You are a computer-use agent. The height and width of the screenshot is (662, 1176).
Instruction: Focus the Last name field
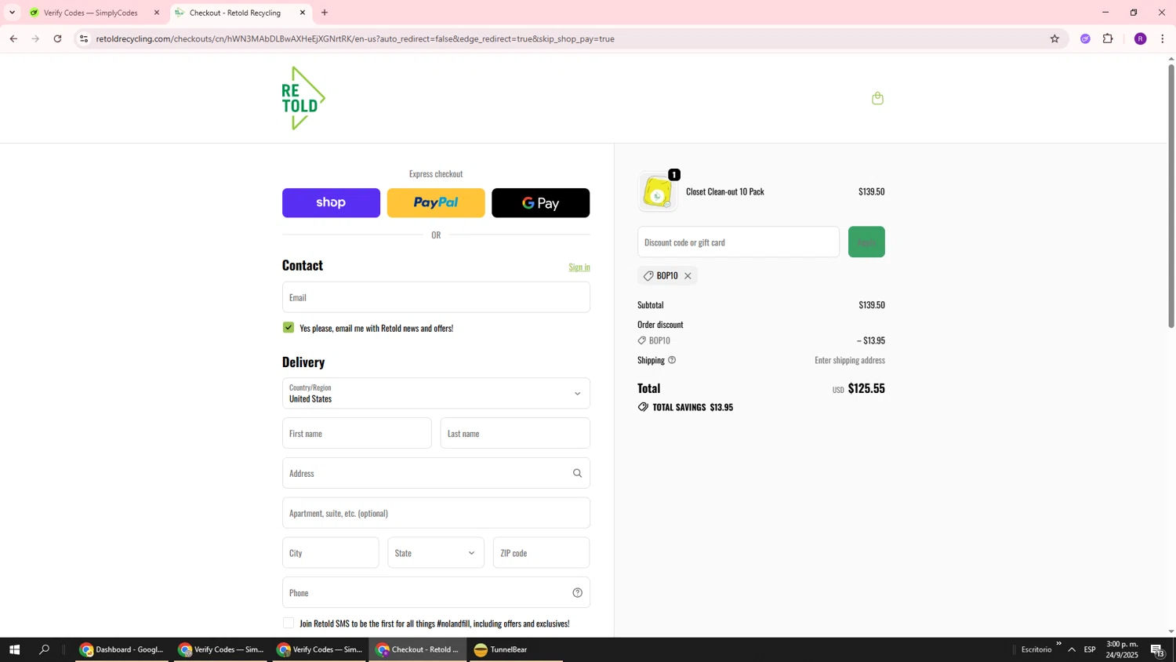pos(515,434)
